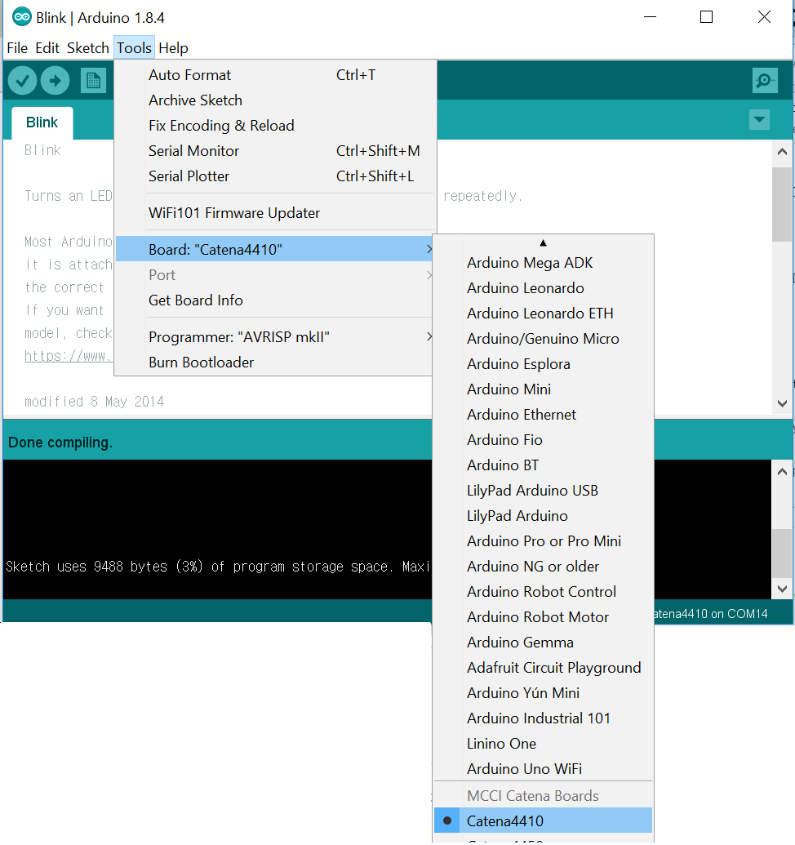Open the Help menu
The width and height of the screenshot is (795, 845).
[173, 48]
